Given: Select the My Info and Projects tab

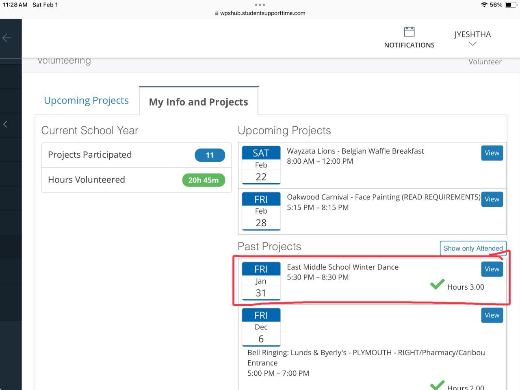Looking at the screenshot, I should [198, 102].
